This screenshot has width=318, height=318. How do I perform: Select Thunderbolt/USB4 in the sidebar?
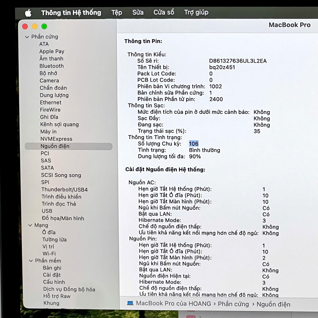pos(65,190)
